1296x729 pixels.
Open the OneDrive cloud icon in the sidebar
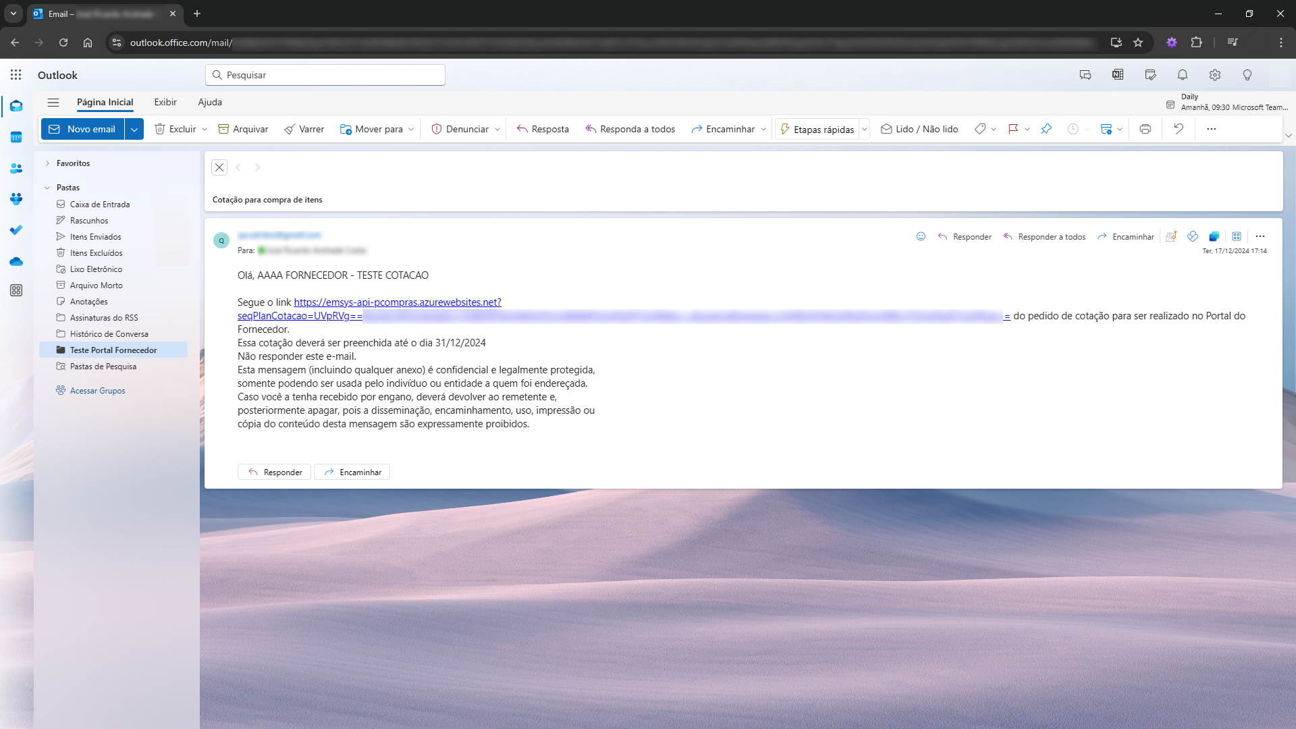pyautogui.click(x=16, y=261)
